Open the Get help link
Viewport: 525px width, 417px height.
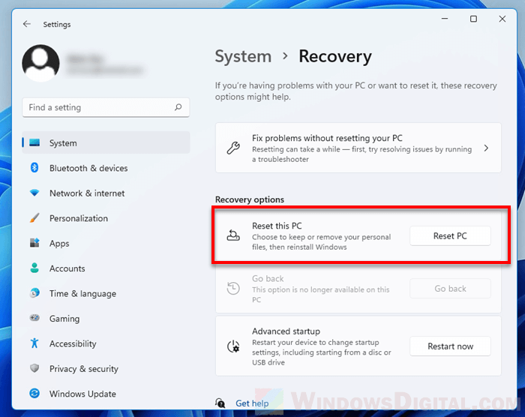click(252, 403)
